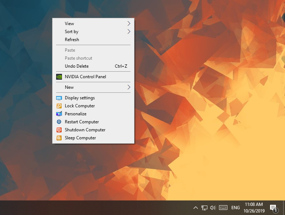Open the volume speaker tray icon

(213, 208)
